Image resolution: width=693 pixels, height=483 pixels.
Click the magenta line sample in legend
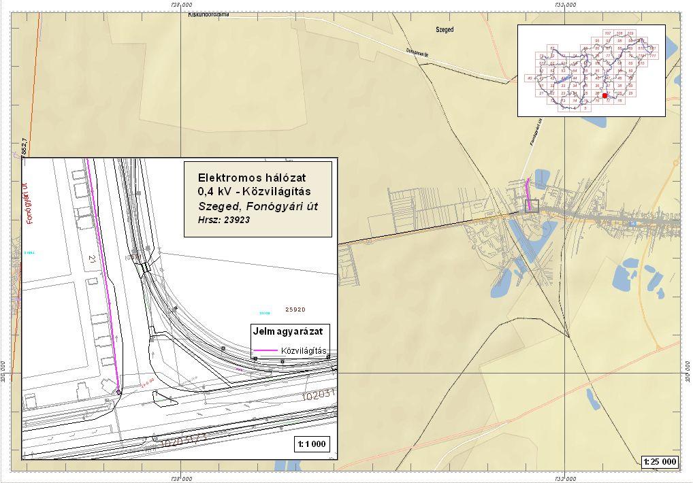(x=266, y=350)
